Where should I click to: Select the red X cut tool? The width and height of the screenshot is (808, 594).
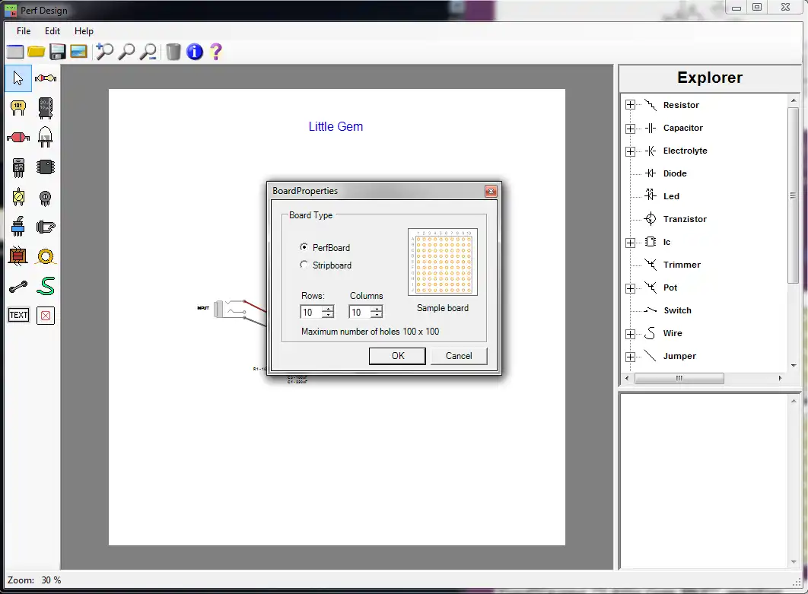(x=46, y=316)
